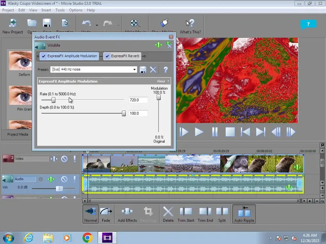Open the View menu
This screenshot has height=244, width=326.
pos(33,10)
